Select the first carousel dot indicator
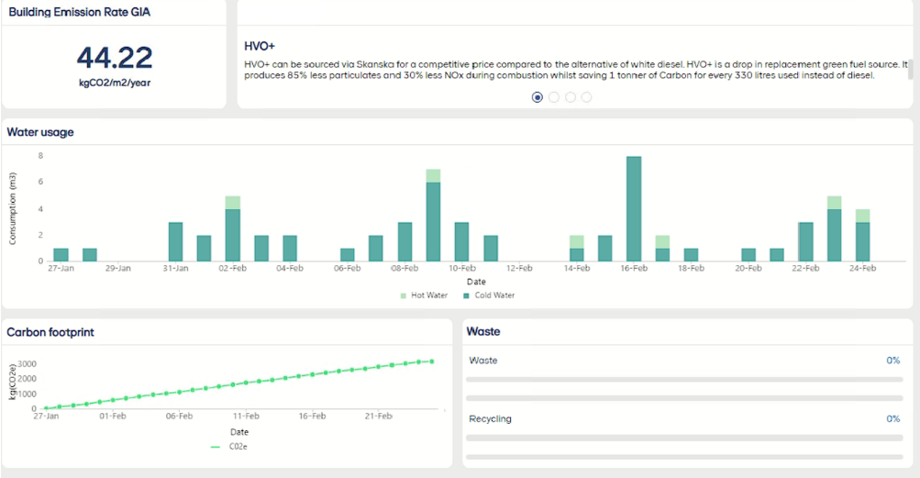Screen dimensions: 920x478 pos(538,97)
